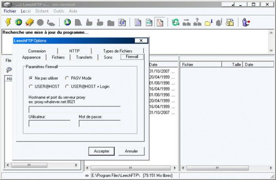This screenshot has height=180, width=276.
Task: Click the globe with green arrows icon
Action: [67, 22]
